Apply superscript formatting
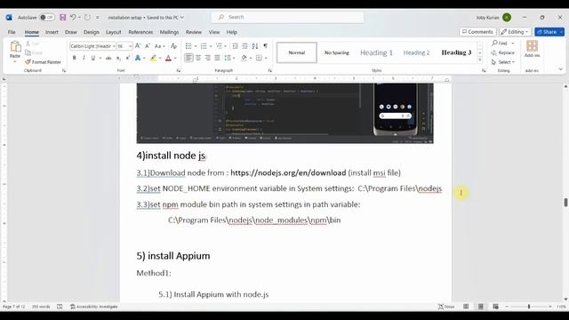This screenshot has height=320, width=569. pos(128,58)
